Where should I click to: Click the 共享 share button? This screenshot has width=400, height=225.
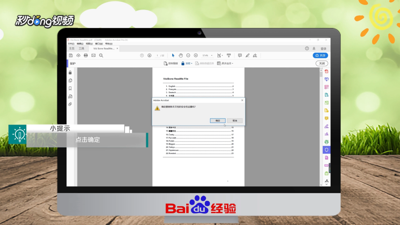tap(320, 55)
